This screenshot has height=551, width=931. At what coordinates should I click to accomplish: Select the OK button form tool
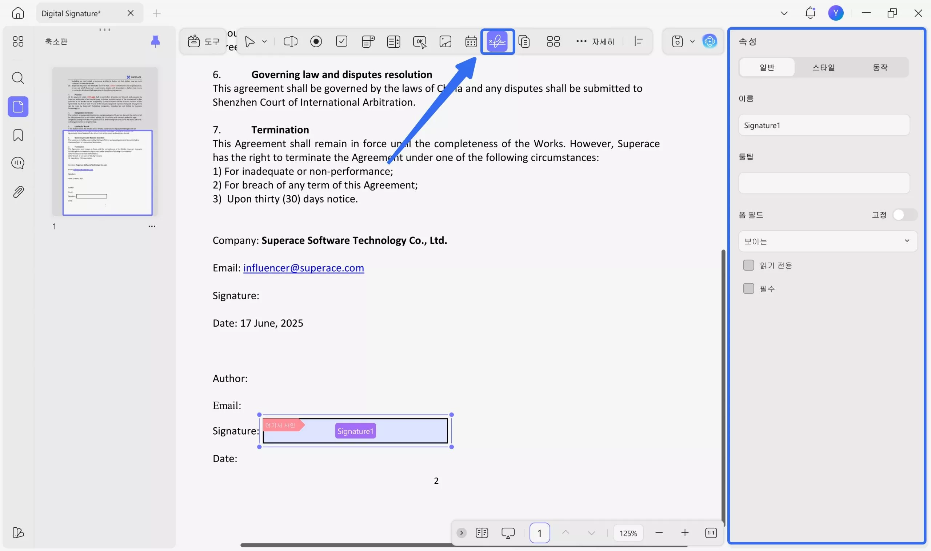point(419,41)
